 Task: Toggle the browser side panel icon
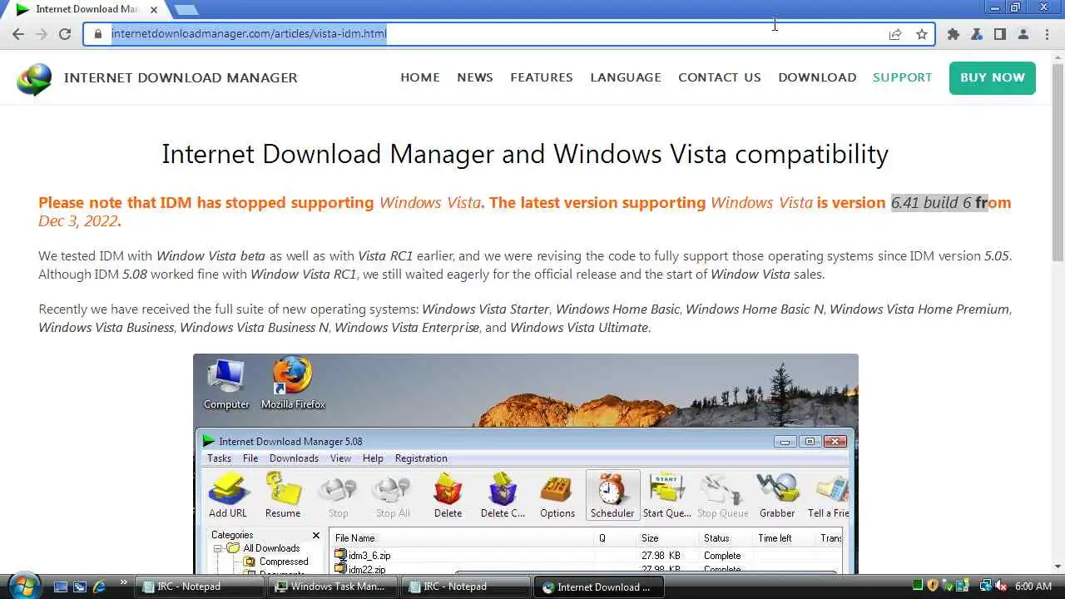pyautogui.click(x=1000, y=34)
